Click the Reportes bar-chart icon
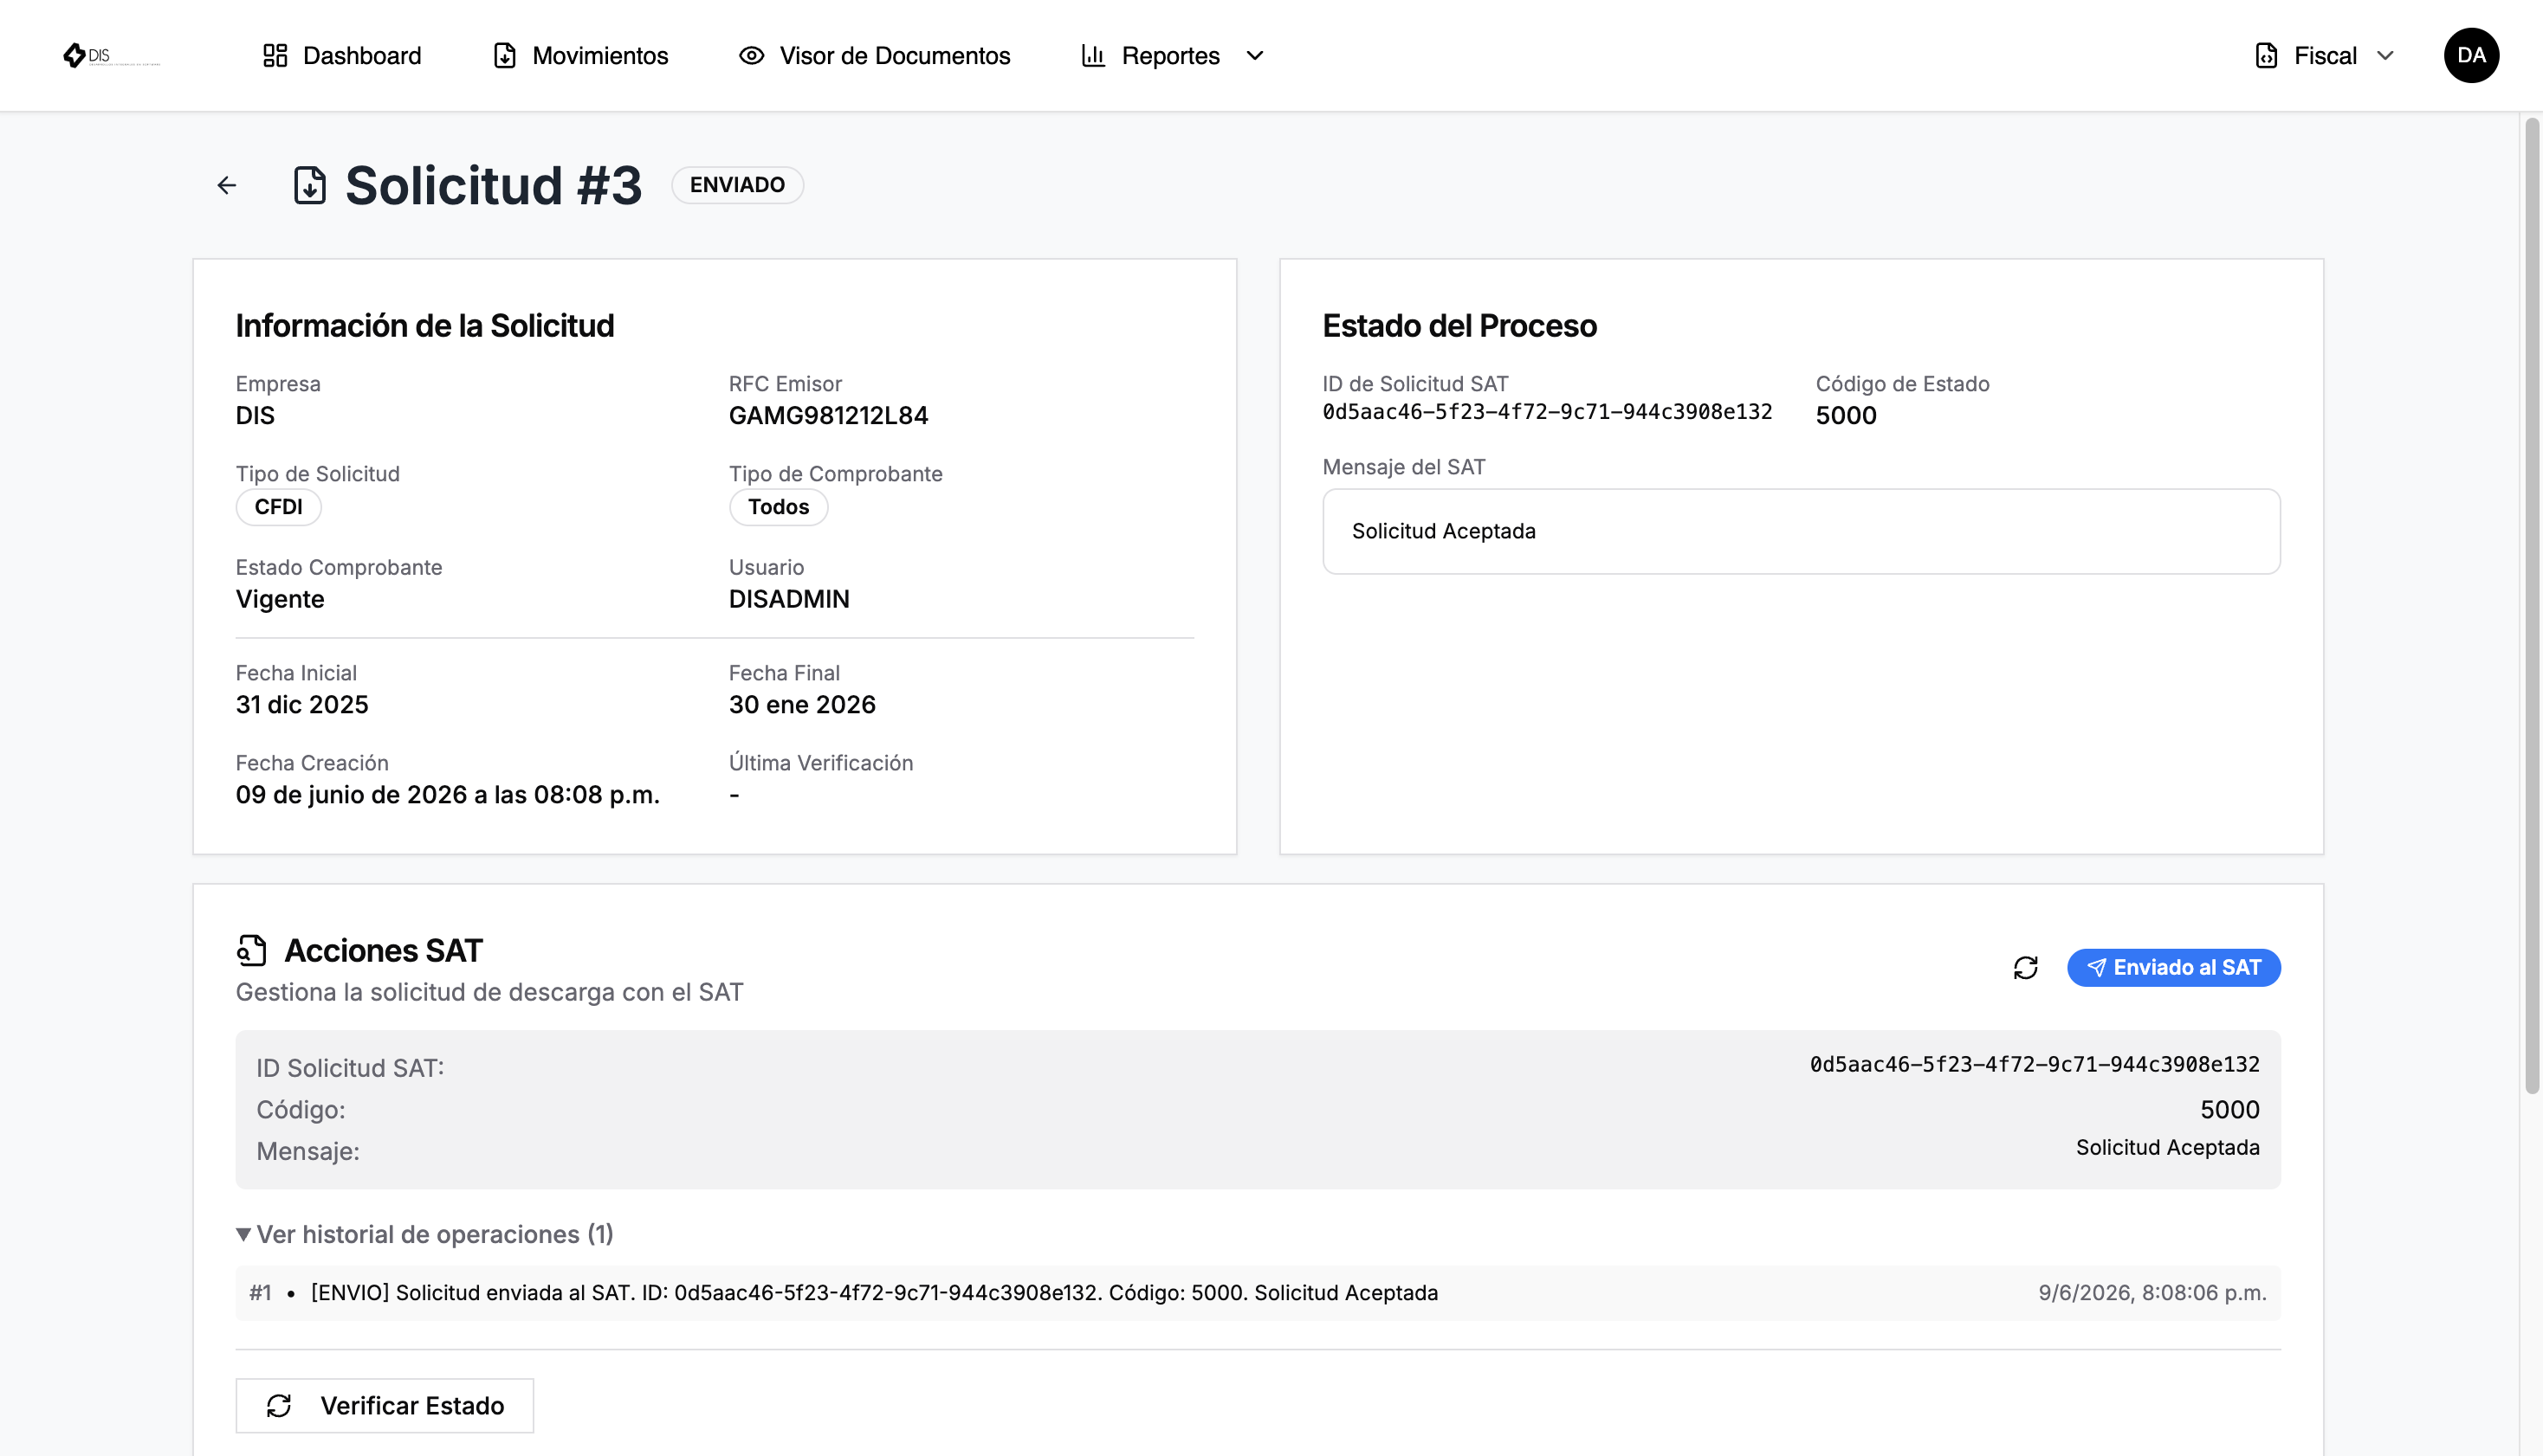Screen dimensions: 2543x1456 tap(1093, 55)
